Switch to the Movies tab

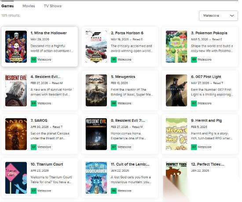29,6
